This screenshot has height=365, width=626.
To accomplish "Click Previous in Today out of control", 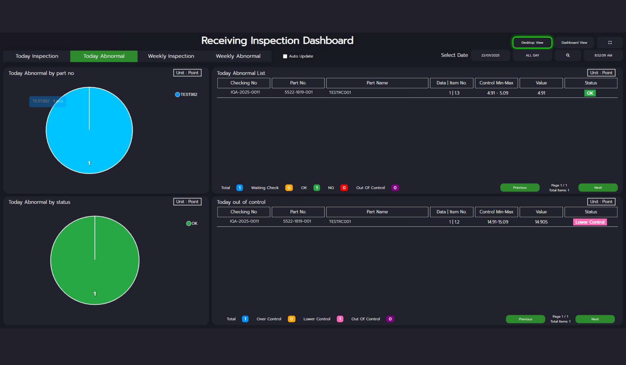I will pos(525,319).
